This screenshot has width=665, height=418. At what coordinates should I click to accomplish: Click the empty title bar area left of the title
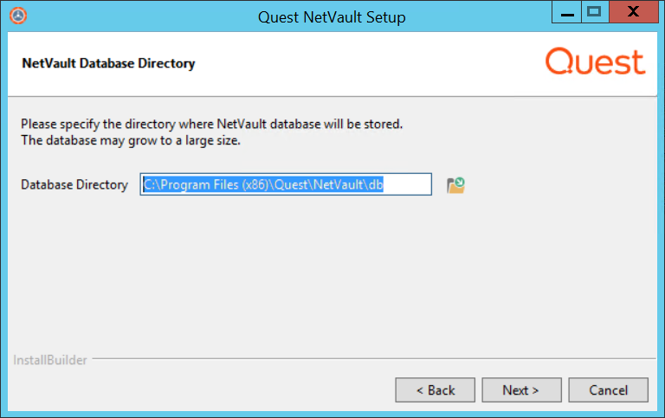tap(139, 16)
